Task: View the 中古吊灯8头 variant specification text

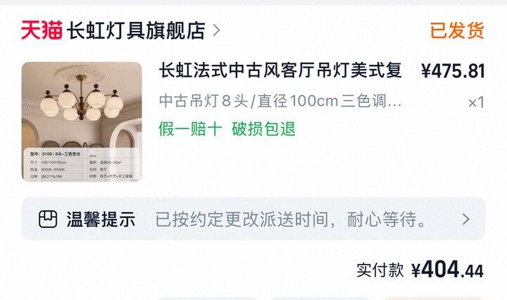Action: (x=280, y=101)
